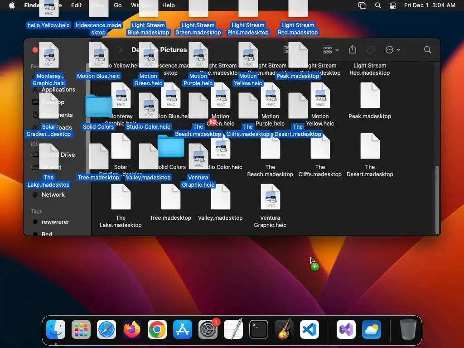The width and height of the screenshot is (464, 348).
Task: Click the rewwrerer tag color dot
Action: (35, 222)
